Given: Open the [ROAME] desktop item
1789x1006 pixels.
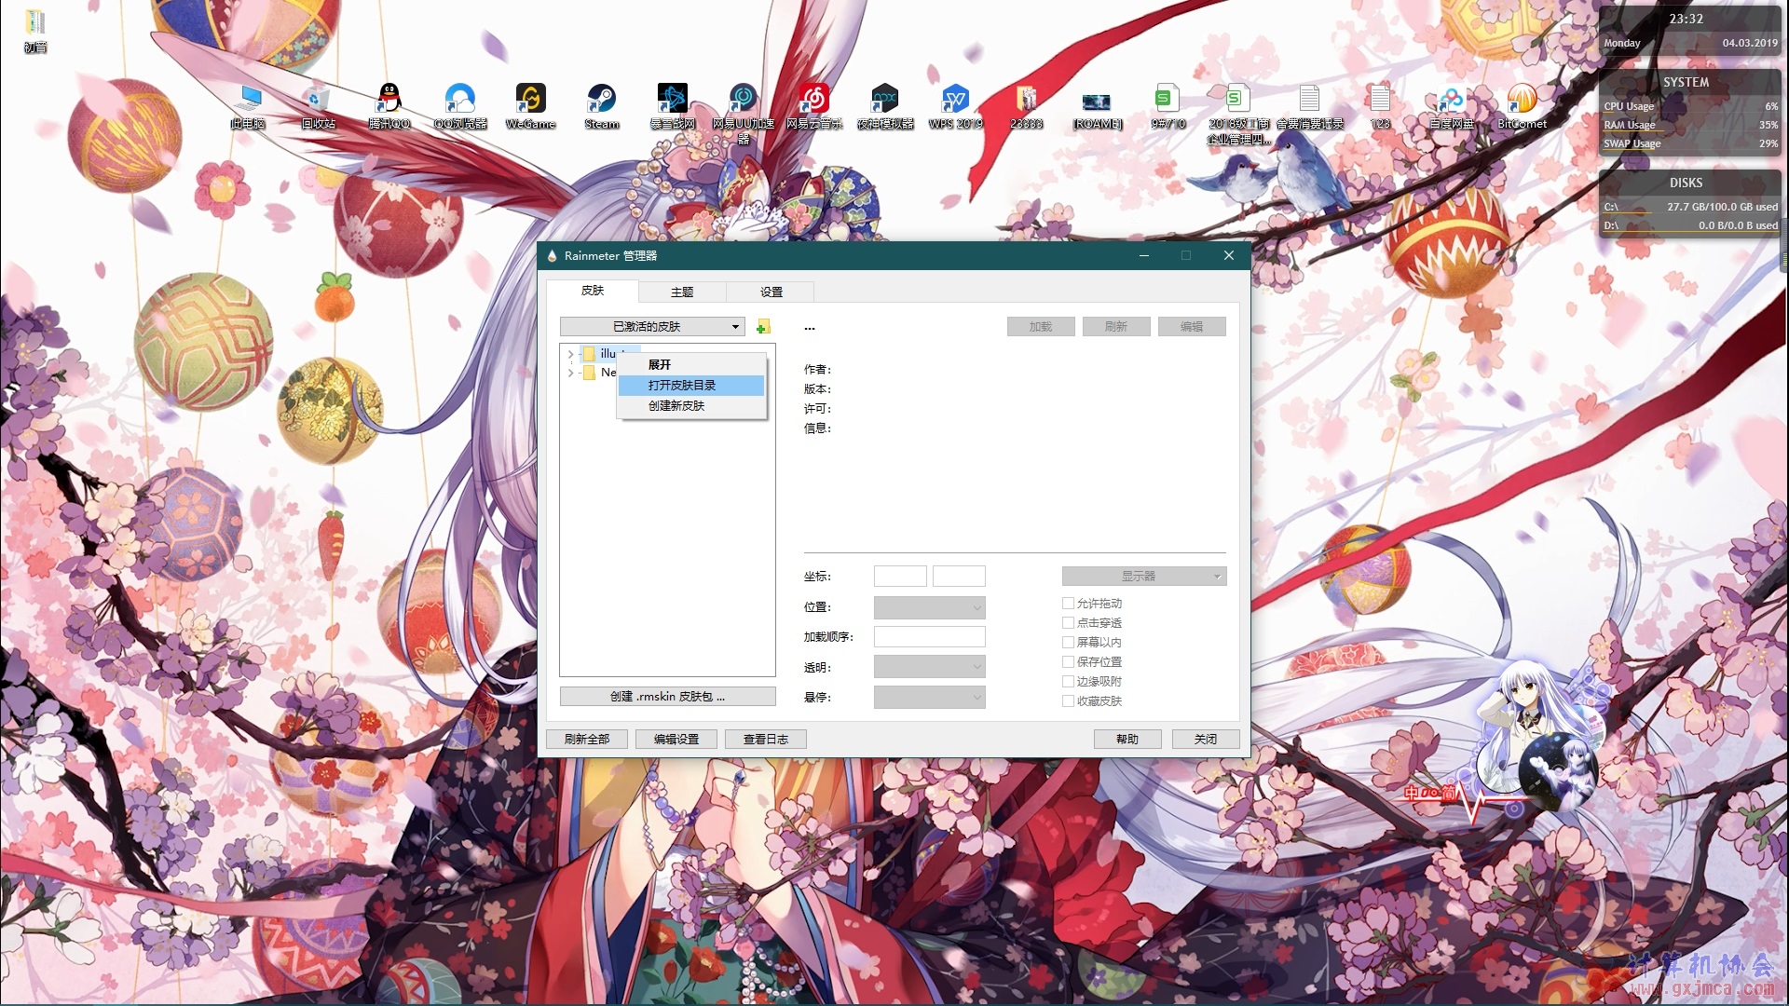Looking at the screenshot, I should pos(1098,106).
